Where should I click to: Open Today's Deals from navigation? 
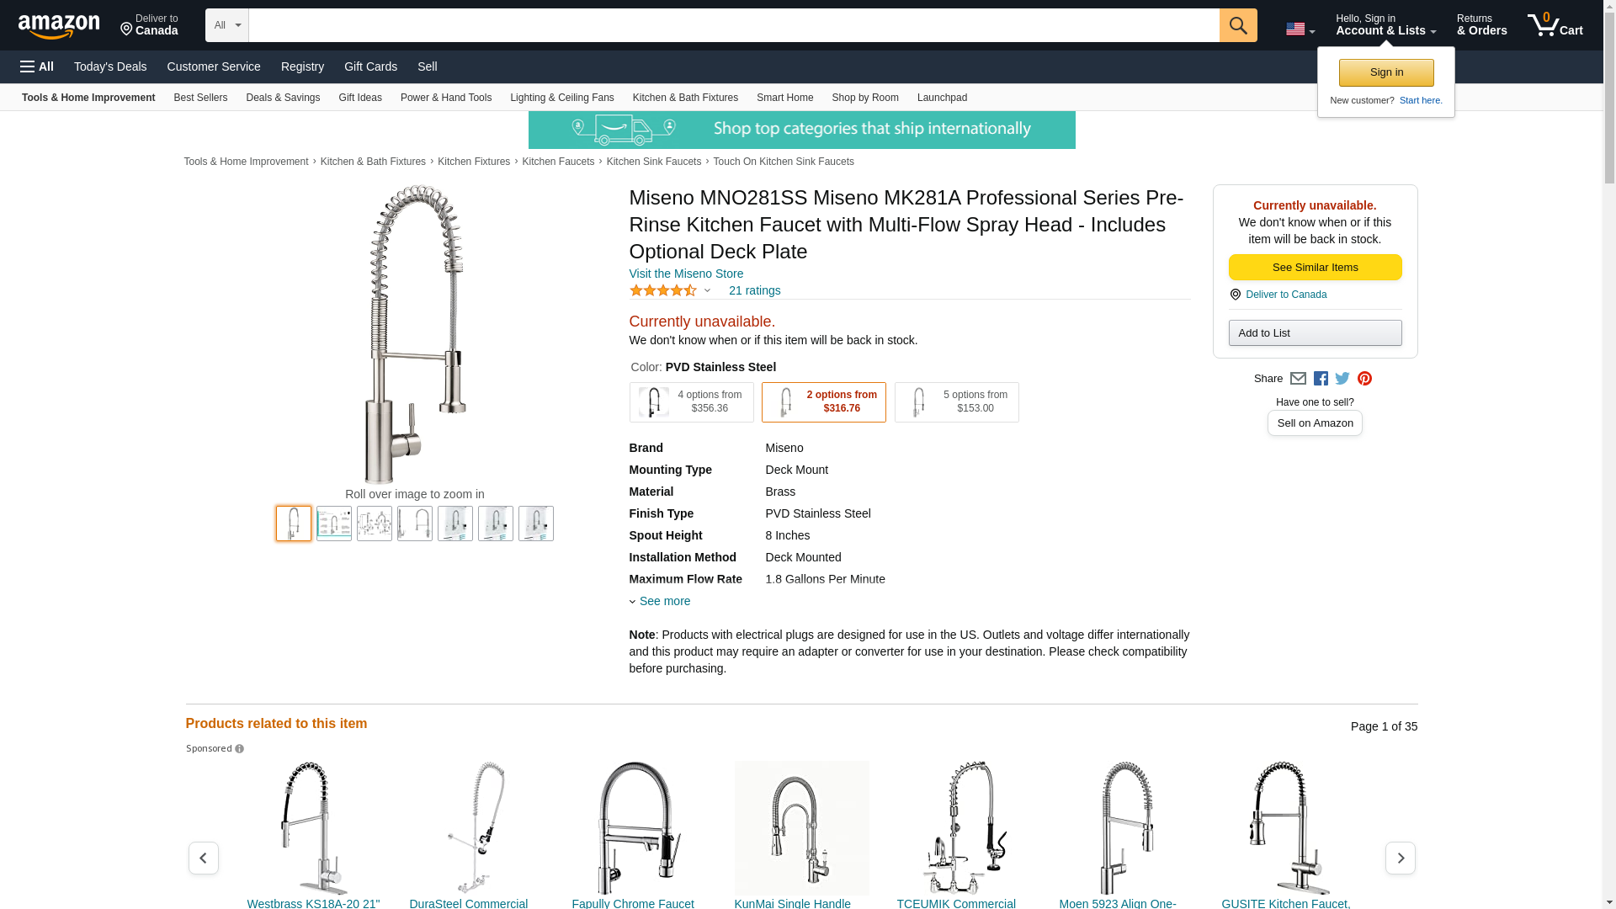pos(110,66)
